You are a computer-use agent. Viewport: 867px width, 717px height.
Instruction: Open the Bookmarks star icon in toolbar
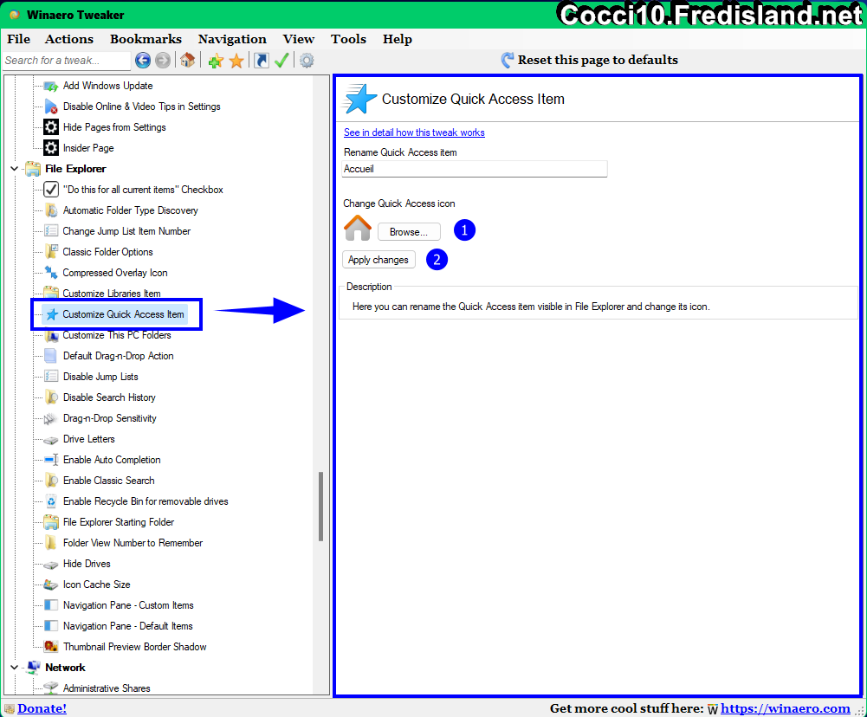pos(236,61)
